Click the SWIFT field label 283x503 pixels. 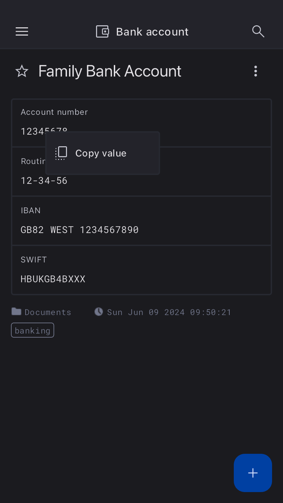[33, 260]
